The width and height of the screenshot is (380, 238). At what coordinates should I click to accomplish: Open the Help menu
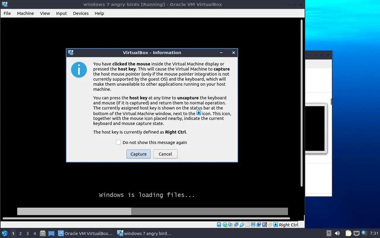click(99, 13)
